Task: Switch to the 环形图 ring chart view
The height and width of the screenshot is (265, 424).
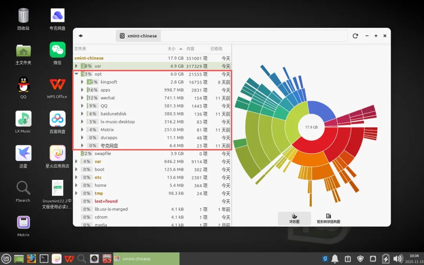Action: click(x=294, y=219)
